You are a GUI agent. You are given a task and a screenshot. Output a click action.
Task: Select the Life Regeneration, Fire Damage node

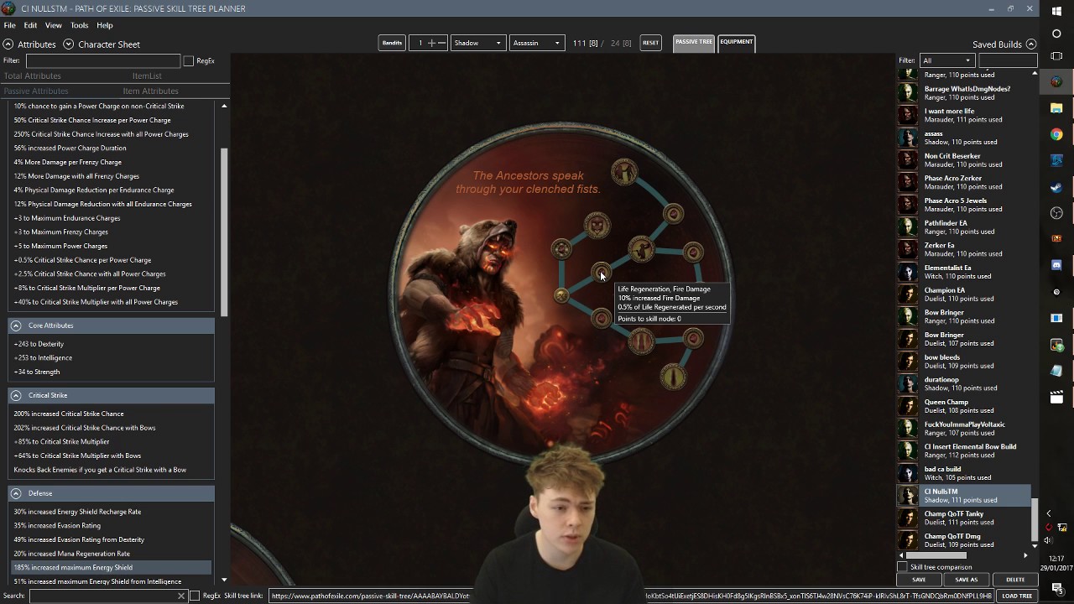click(602, 273)
